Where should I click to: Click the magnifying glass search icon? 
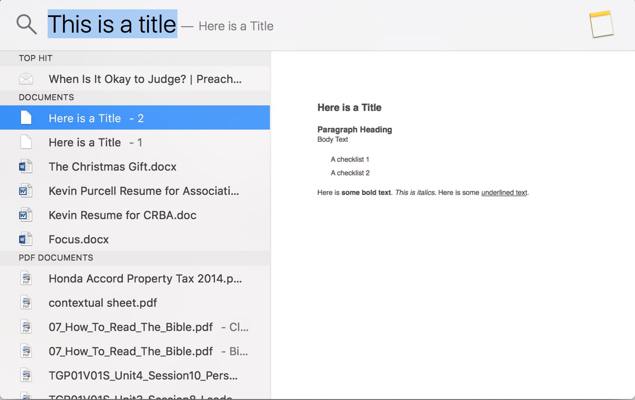[27, 24]
